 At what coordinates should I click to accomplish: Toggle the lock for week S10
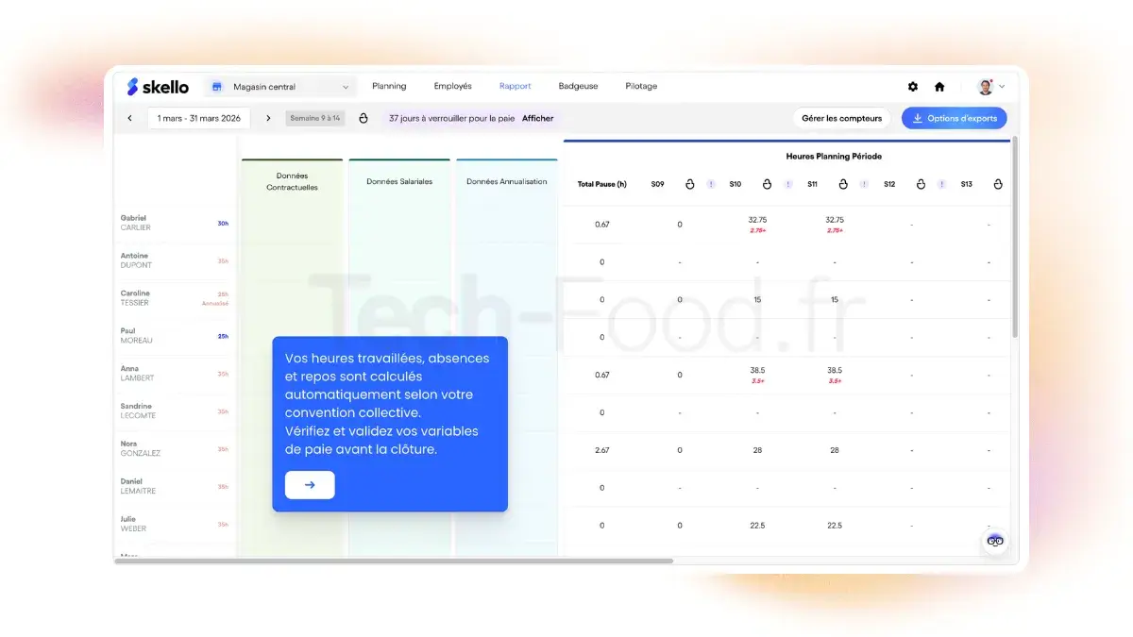tap(767, 184)
